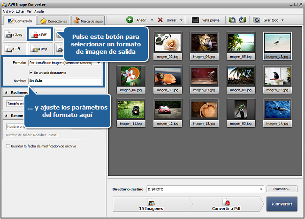Click the green Añadir plus icon
Viewport: 305px width, 219px height.
pos(130,20)
